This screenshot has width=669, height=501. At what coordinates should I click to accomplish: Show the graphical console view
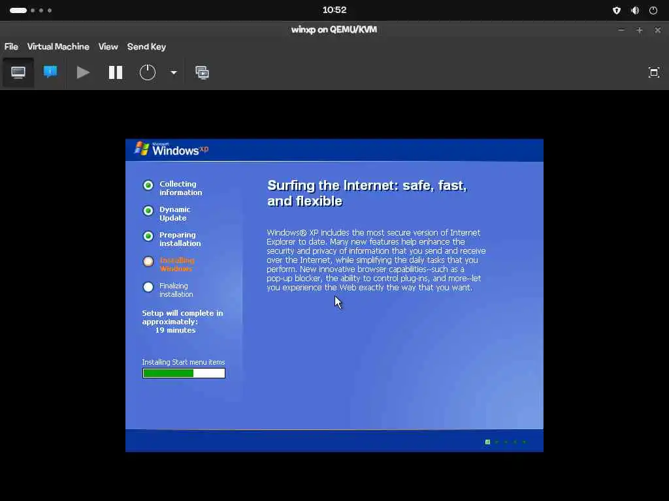18,72
